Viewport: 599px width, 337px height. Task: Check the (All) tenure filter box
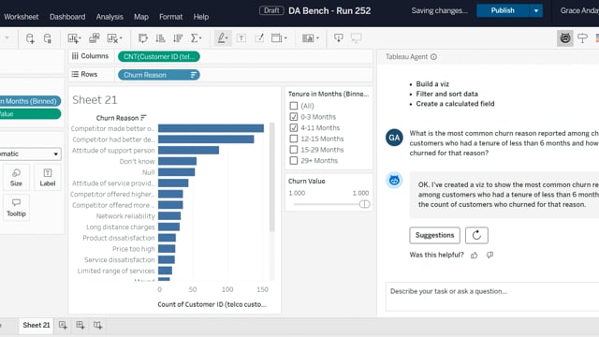tap(293, 106)
